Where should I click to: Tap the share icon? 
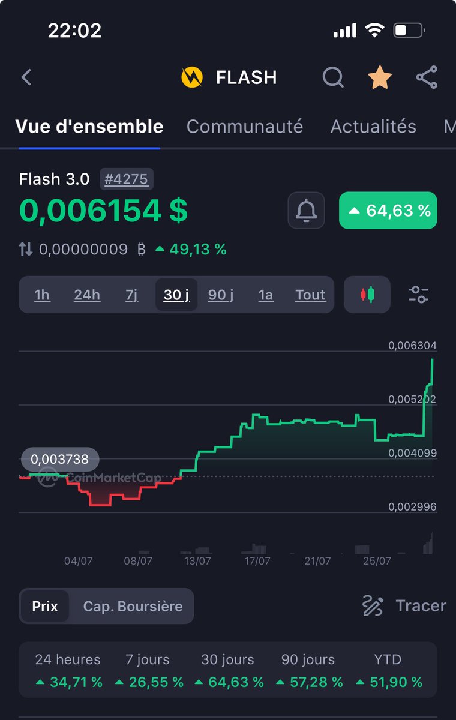[x=427, y=77]
